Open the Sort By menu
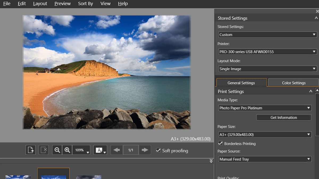Image resolution: width=319 pixels, height=179 pixels. click(86, 4)
